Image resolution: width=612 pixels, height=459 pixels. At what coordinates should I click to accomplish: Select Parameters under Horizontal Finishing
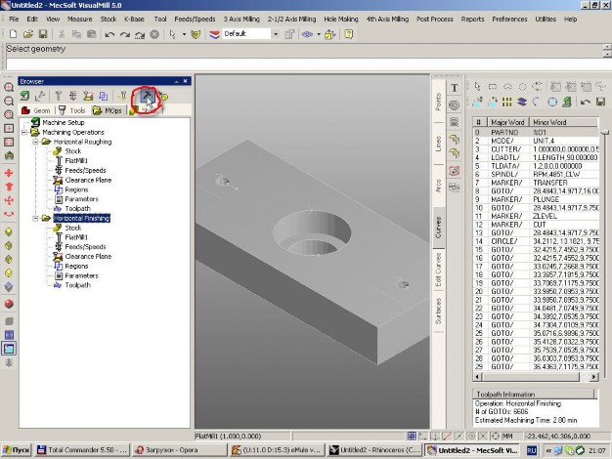tap(81, 275)
